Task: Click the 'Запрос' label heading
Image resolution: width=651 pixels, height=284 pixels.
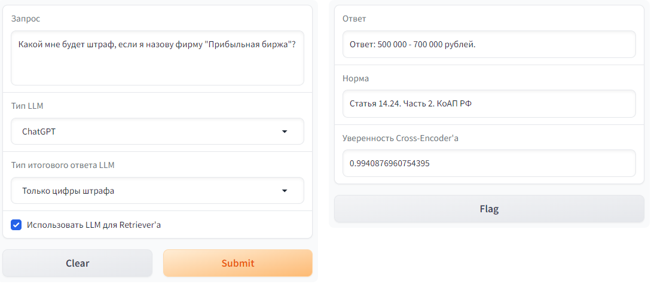Action: (x=26, y=19)
